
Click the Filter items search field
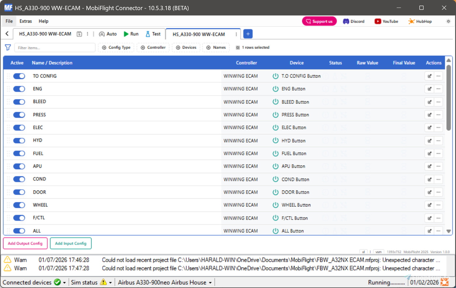pyautogui.click(x=55, y=48)
